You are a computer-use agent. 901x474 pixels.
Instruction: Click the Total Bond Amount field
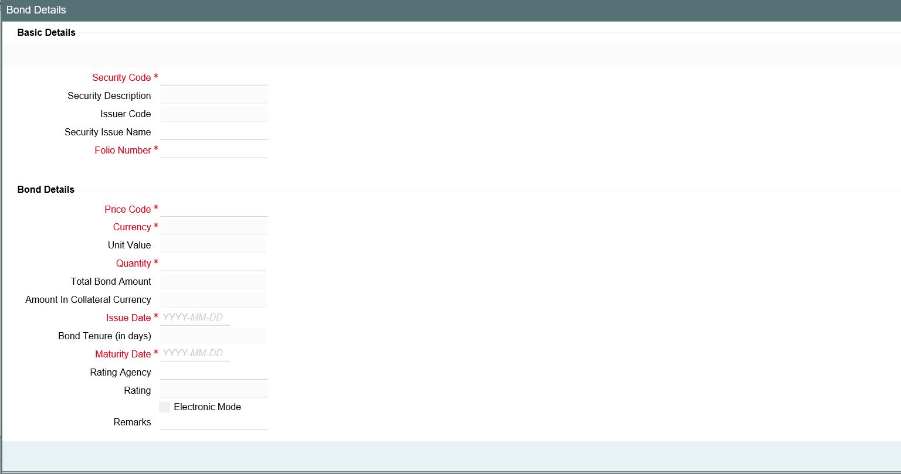(x=213, y=281)
